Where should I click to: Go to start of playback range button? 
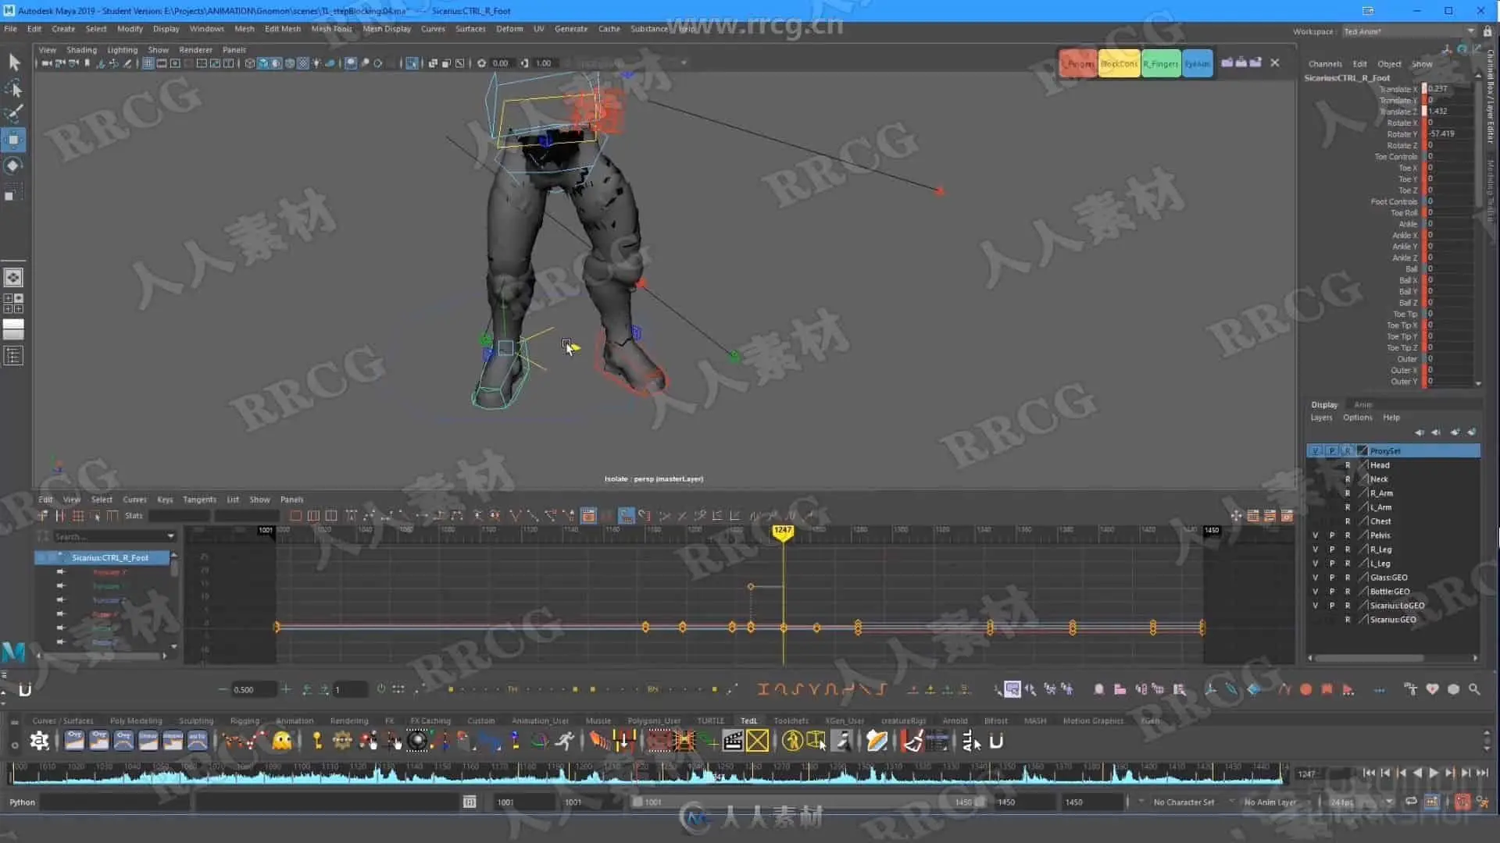(x=1369, y=773)
